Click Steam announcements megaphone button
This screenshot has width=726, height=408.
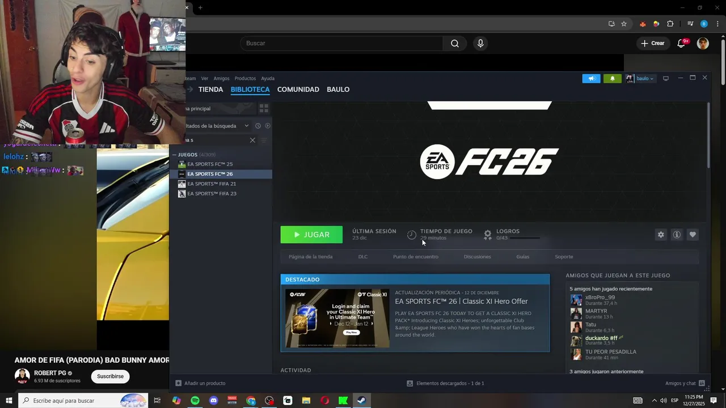591,79
